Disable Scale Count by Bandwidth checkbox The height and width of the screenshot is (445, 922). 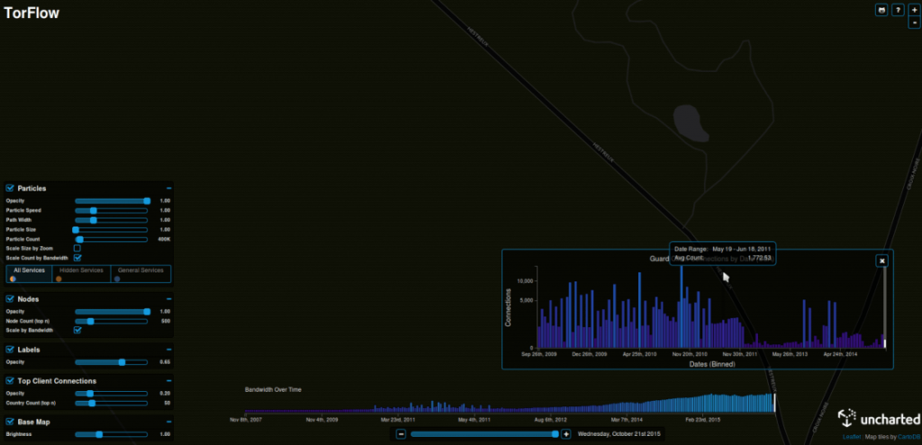[x=77, y=258]
